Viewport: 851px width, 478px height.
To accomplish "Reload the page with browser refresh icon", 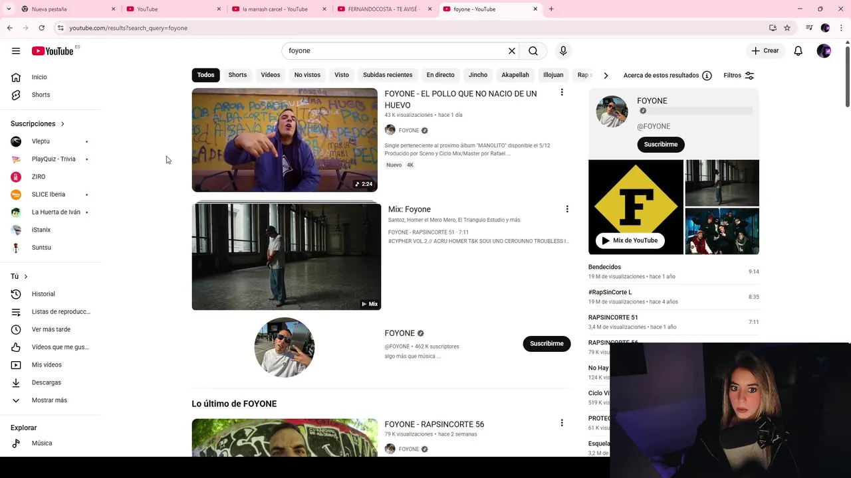I will tap(41, 28).
